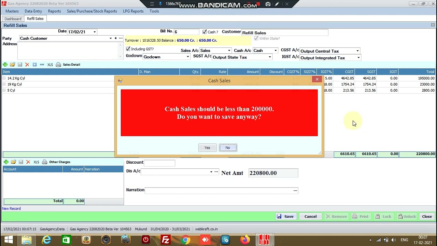437x246 pixels.
Task: Open Firefox from taskbar
Action: [245, 240]
